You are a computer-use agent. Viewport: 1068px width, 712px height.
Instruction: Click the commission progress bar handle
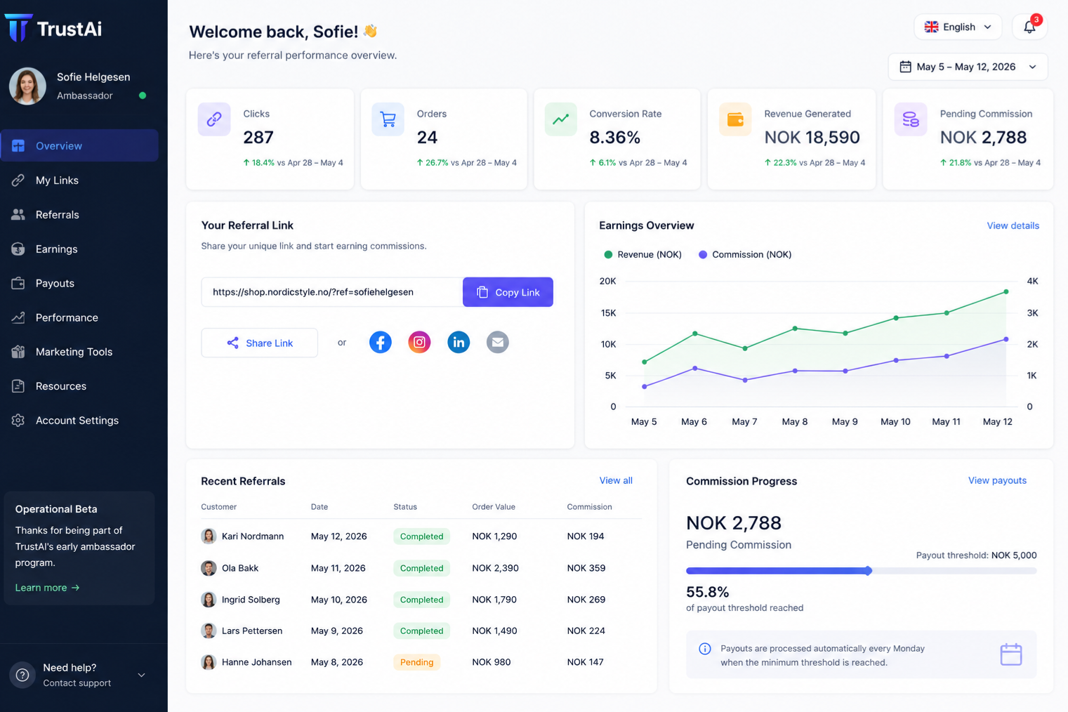point(869,571)
